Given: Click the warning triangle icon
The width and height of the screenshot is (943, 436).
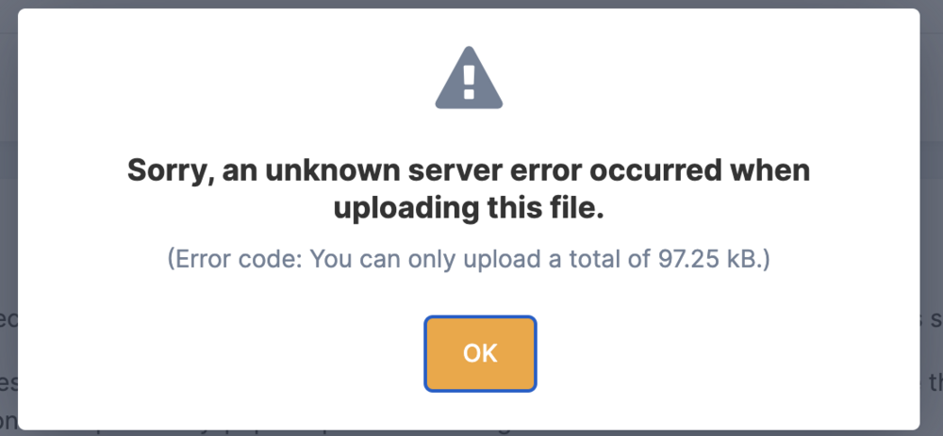Looking at the screenshot, I should (469, 78).
